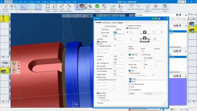Click the Cut Width input field
Image resolution: width=197 pixels, height=111 pixels.
click(119, 39)
